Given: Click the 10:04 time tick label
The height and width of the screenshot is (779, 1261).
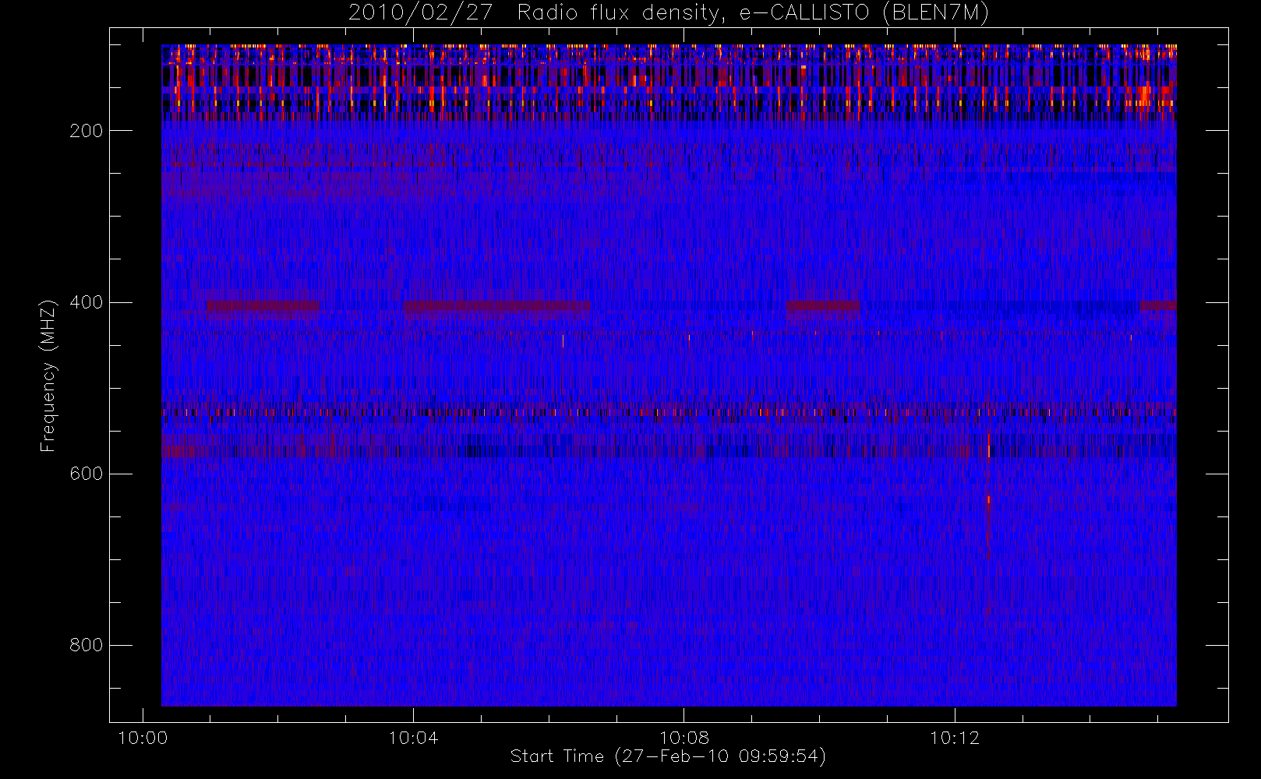Looking at the screenshot, I should (413, 738).
